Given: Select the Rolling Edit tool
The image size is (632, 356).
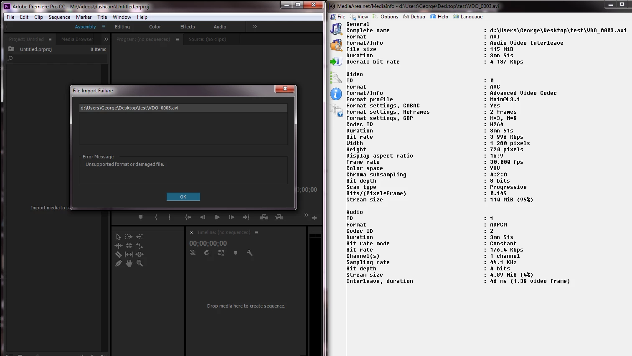Looking at the screenshot, I should pos(129,246).
